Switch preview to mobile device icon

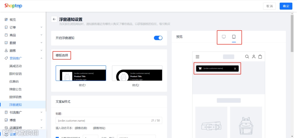[234, 37]
